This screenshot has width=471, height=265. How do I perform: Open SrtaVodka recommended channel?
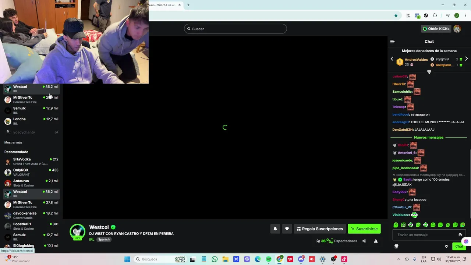click(x=31, y=161)
